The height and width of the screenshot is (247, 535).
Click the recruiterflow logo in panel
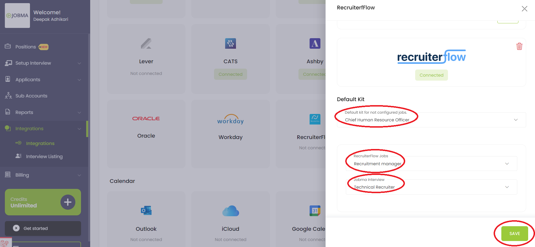(431, 57)
